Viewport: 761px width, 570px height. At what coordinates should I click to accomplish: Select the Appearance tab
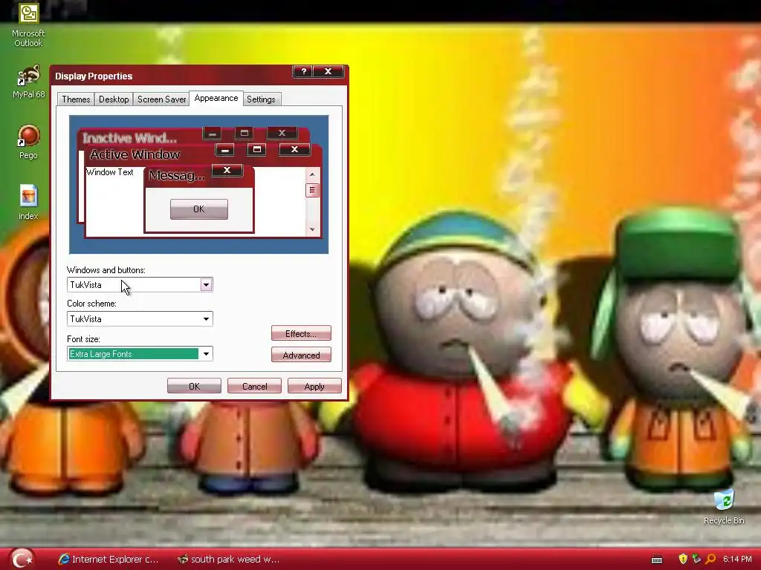[x=216, y=98]
